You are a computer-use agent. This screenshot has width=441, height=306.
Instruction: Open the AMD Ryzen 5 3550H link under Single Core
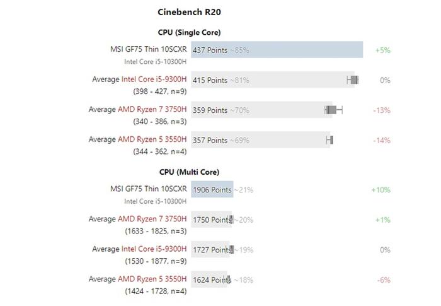pos(152,139)
